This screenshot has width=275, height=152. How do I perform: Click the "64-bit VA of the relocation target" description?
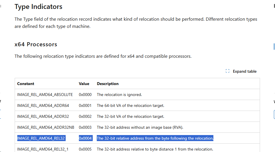click(130, 105)
